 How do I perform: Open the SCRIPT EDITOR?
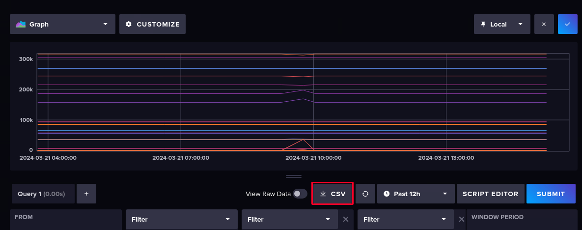click(x=490, y=194)
